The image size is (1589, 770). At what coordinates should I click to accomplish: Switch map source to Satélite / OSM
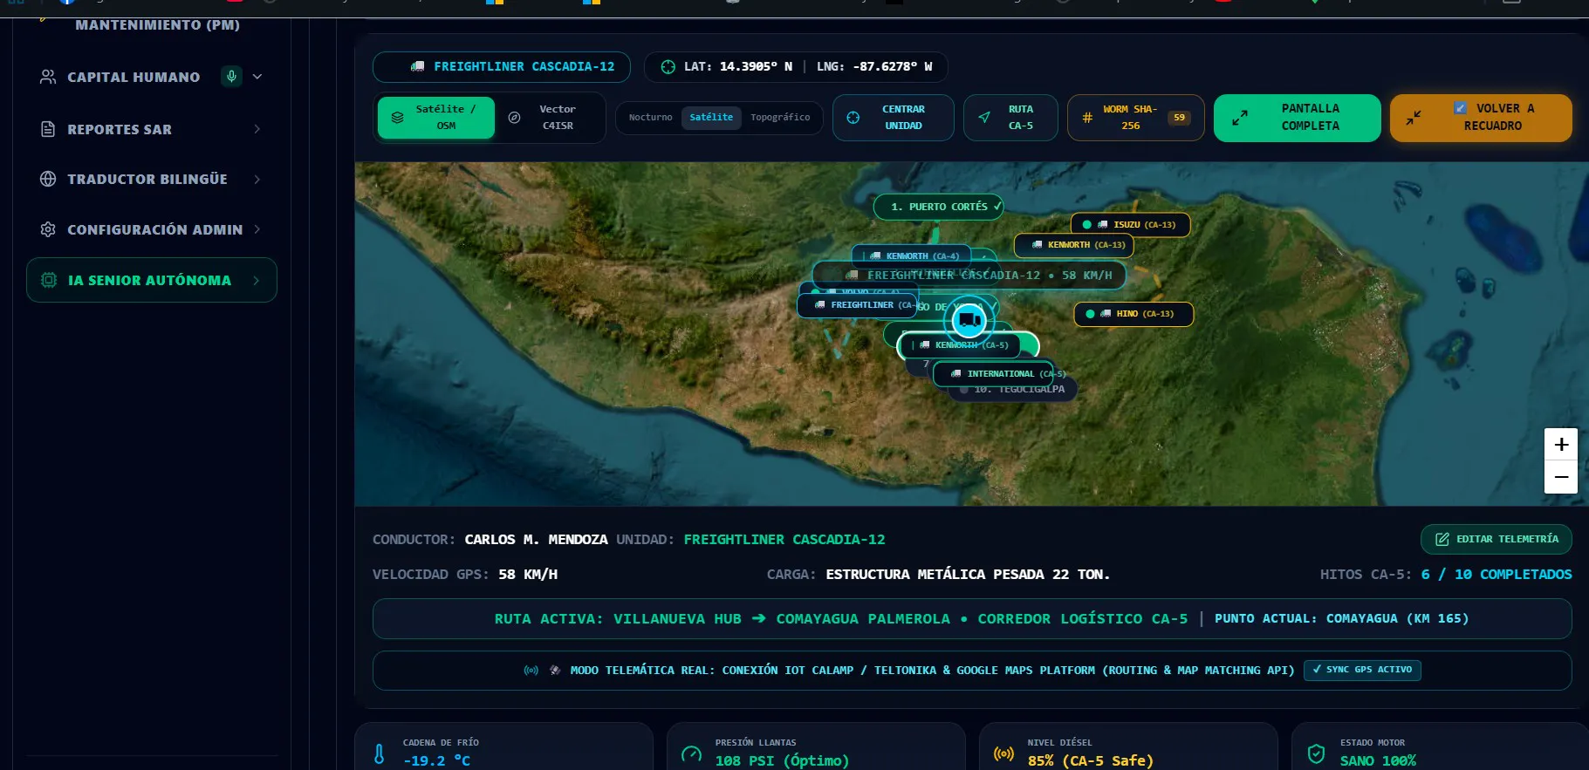coord(436,118)
